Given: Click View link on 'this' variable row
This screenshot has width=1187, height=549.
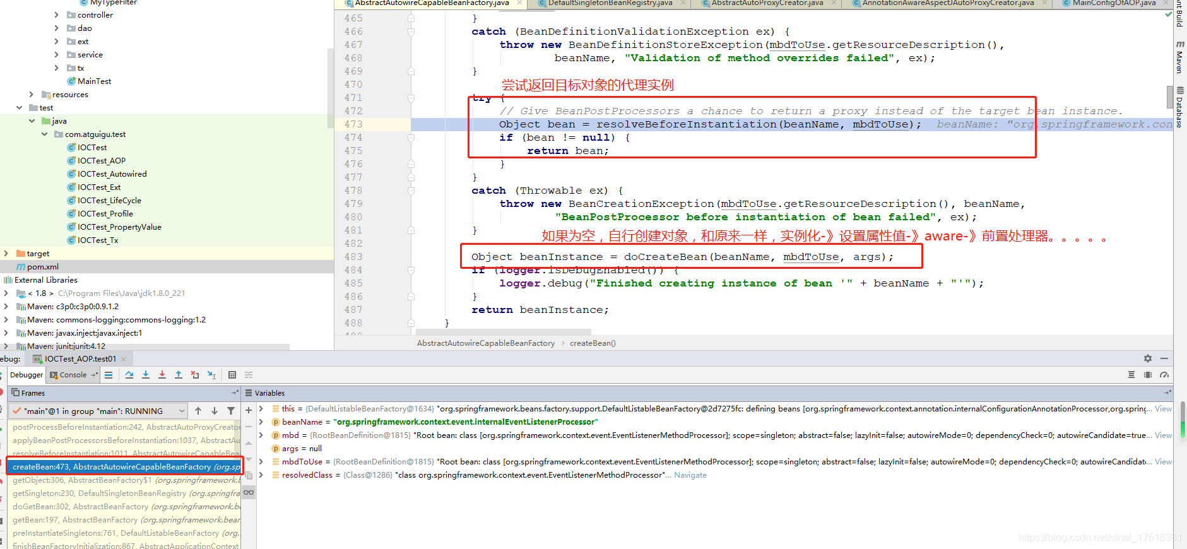Looking at the screenshot, I should pyautogui.click(x=1163, y=408).
